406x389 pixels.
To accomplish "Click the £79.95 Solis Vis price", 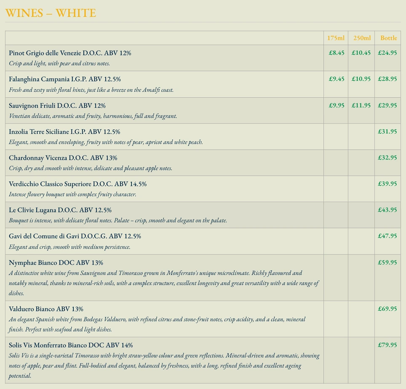I will click(387, 345).
